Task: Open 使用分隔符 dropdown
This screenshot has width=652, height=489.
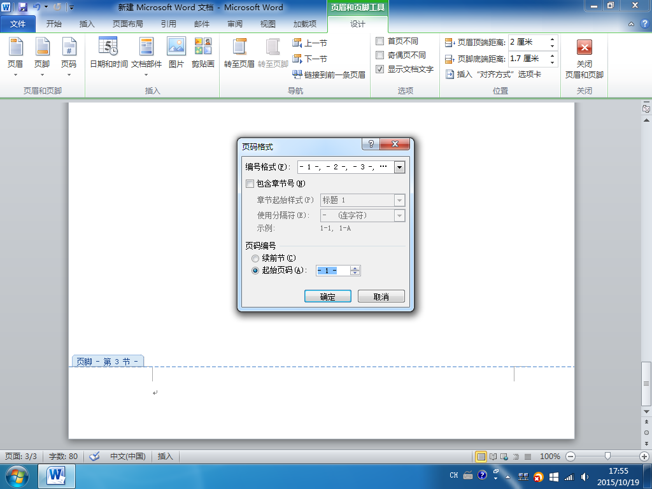Action: pos(399,215)
